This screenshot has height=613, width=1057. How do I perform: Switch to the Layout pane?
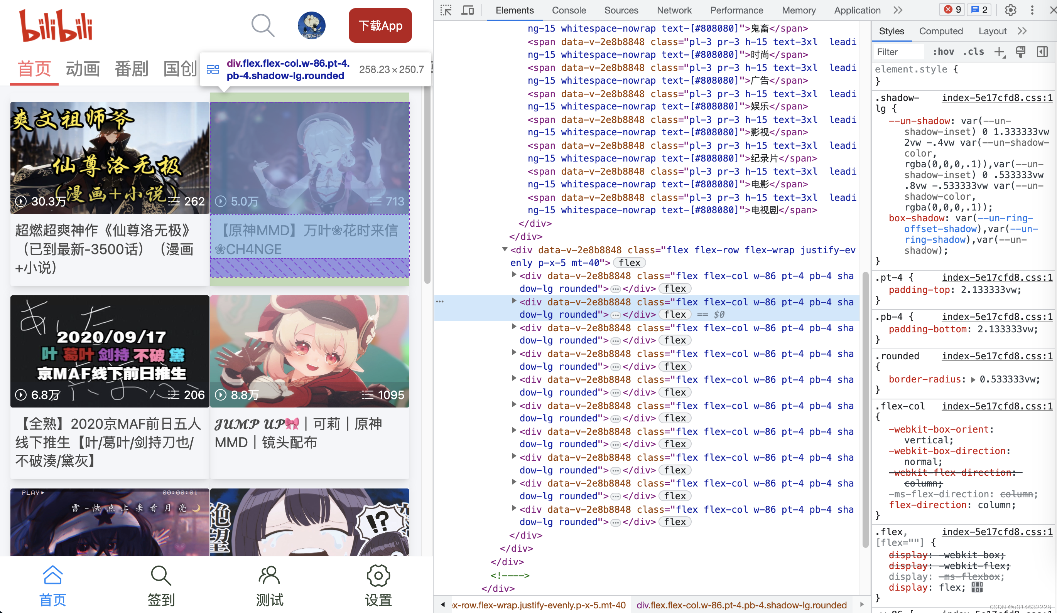[992, 31]
